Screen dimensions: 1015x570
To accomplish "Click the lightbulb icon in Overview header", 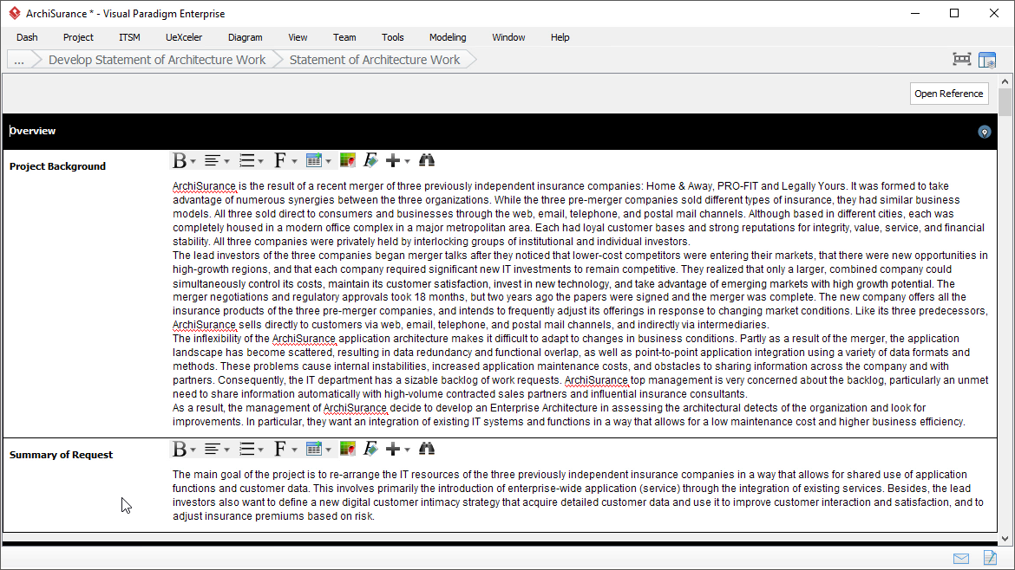I will tap(984, 132).
